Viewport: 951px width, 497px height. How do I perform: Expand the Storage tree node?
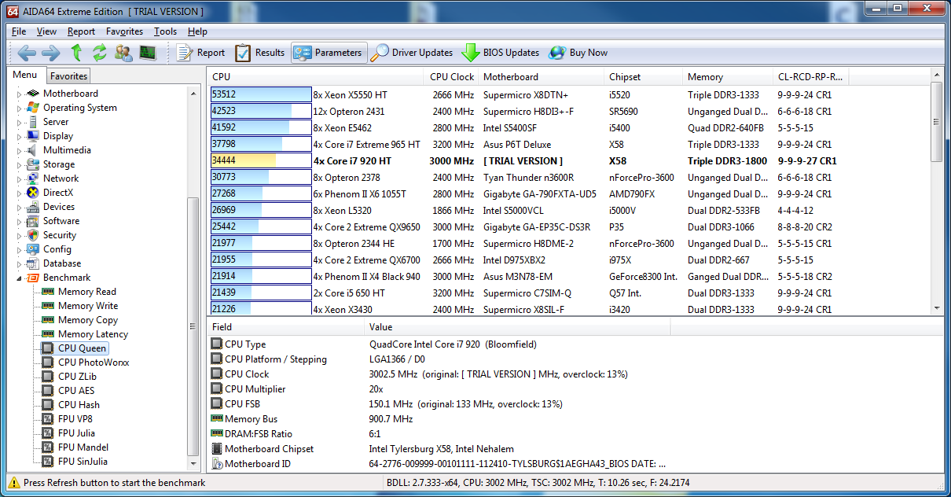click(x=20, y=164)
